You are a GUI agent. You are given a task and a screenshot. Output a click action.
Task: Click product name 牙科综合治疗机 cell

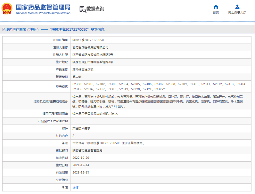click(83, 69)
